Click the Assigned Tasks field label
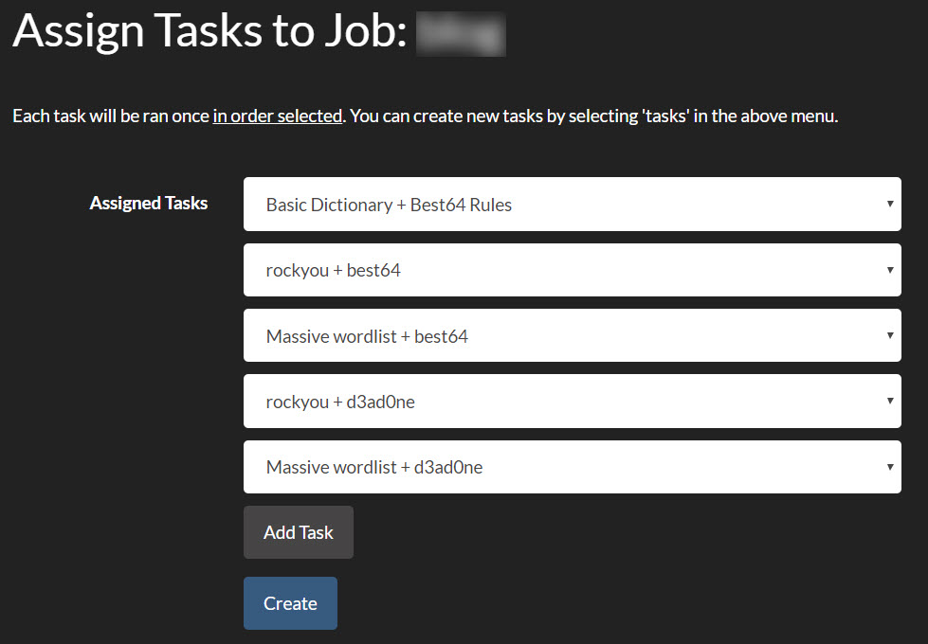928x644 pixels. [x=149, y=204]
